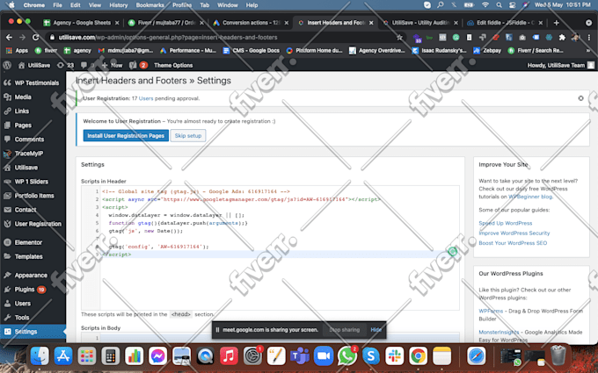Open the Howdy, UtiliSave Team account menu
Screen dimensions: 598x373
561,65
